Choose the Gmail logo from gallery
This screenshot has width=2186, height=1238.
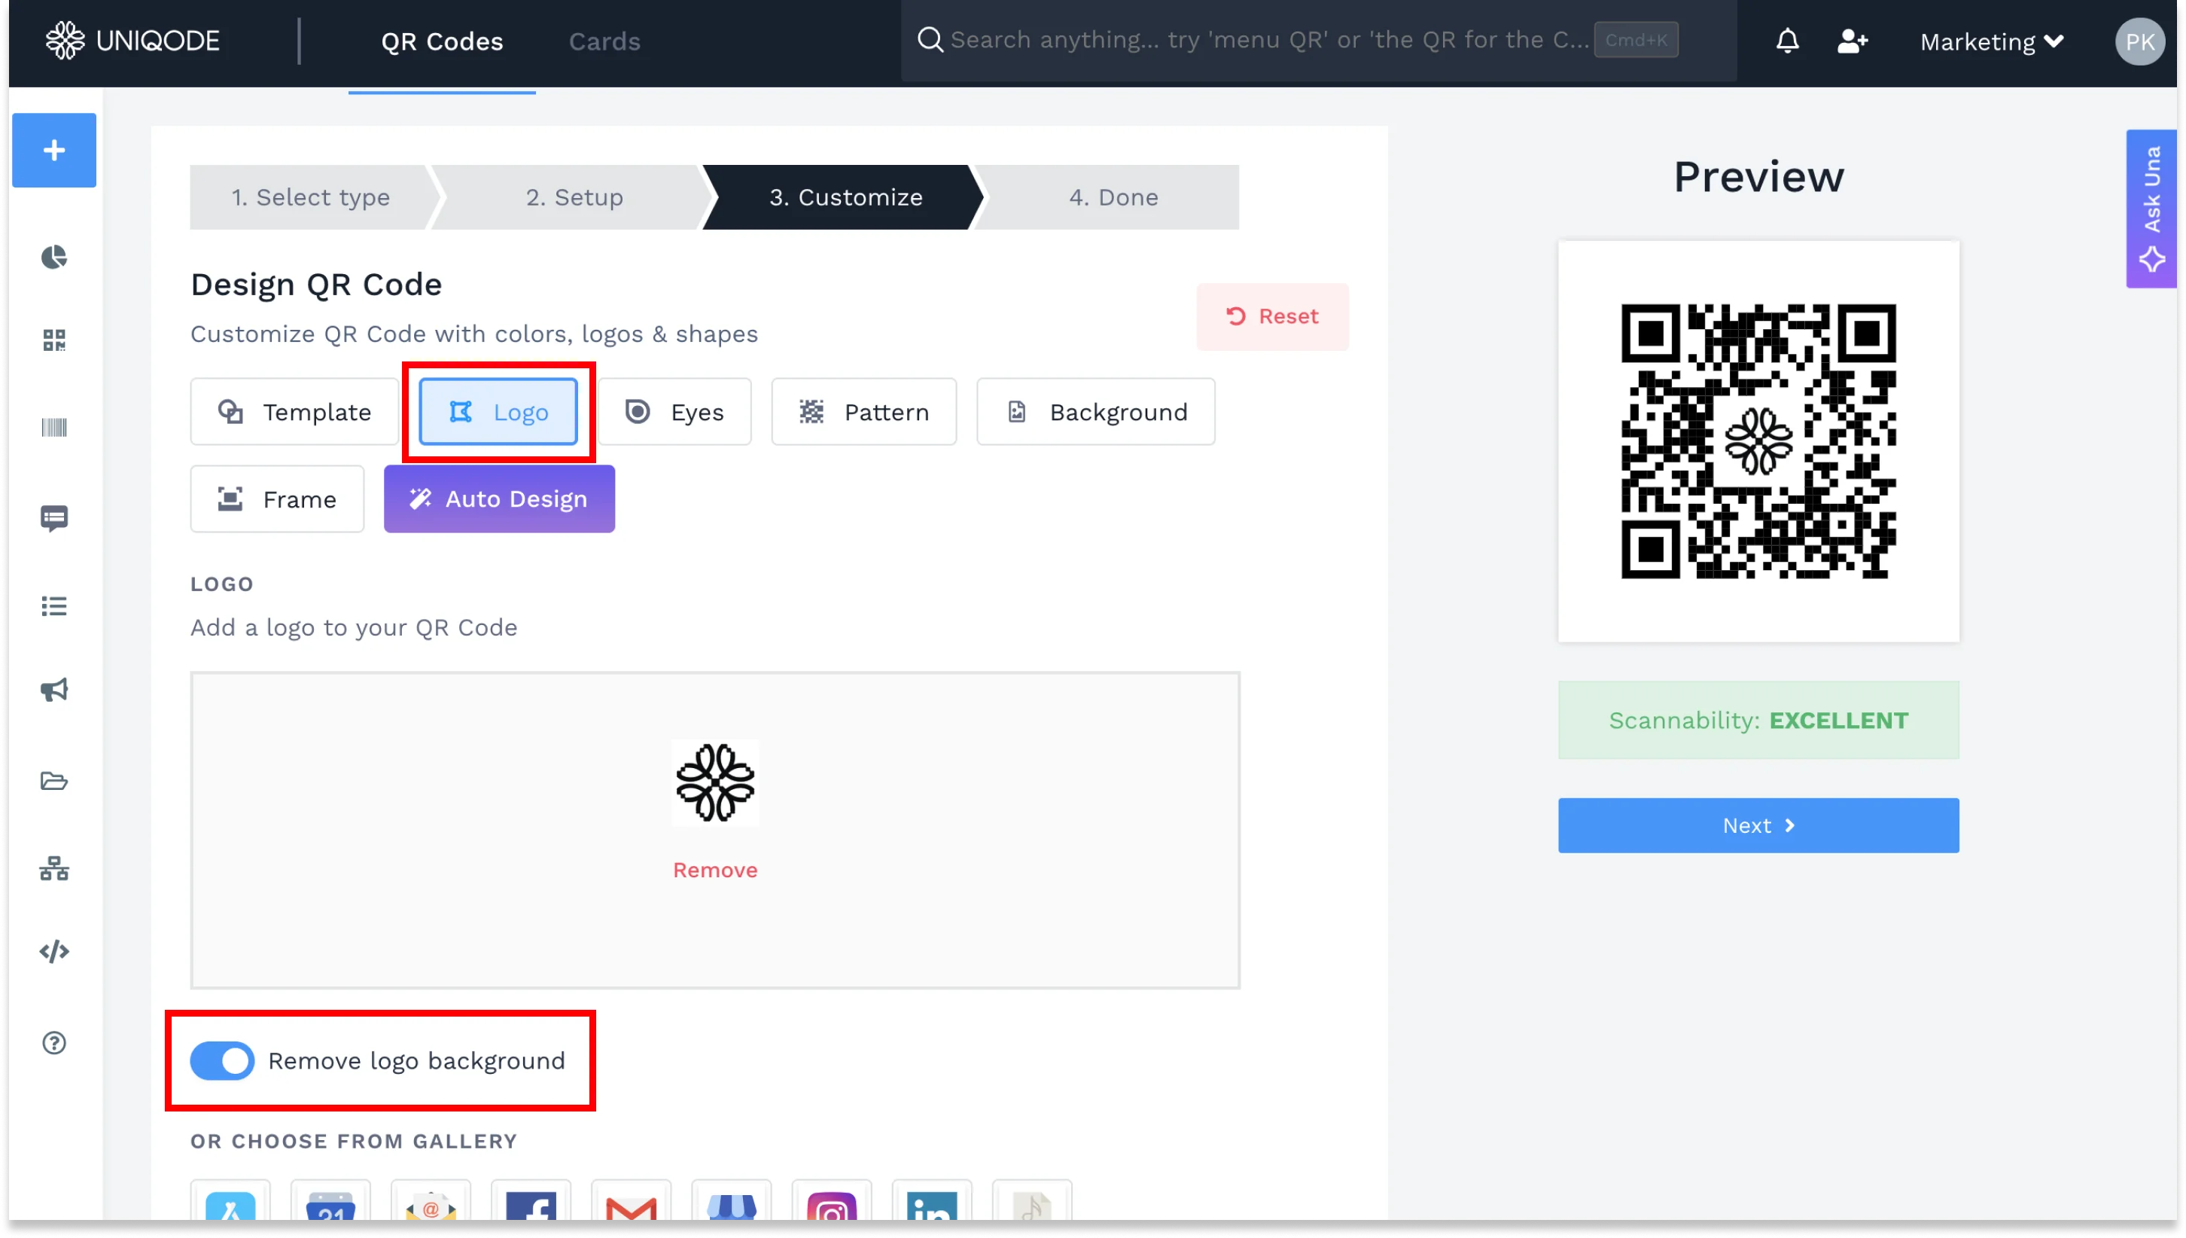pyautogui.click(x=632, y=1201)
